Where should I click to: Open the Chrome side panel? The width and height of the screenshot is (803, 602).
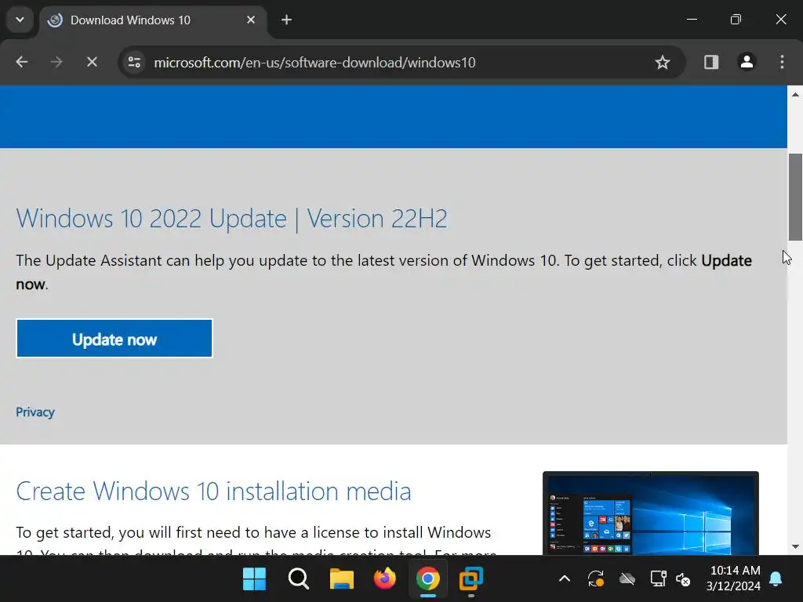point(710,62)
